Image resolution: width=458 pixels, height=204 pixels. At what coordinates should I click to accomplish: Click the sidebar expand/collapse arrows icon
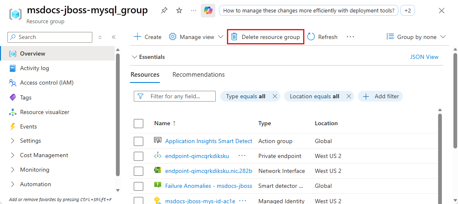tap(100, 37)
